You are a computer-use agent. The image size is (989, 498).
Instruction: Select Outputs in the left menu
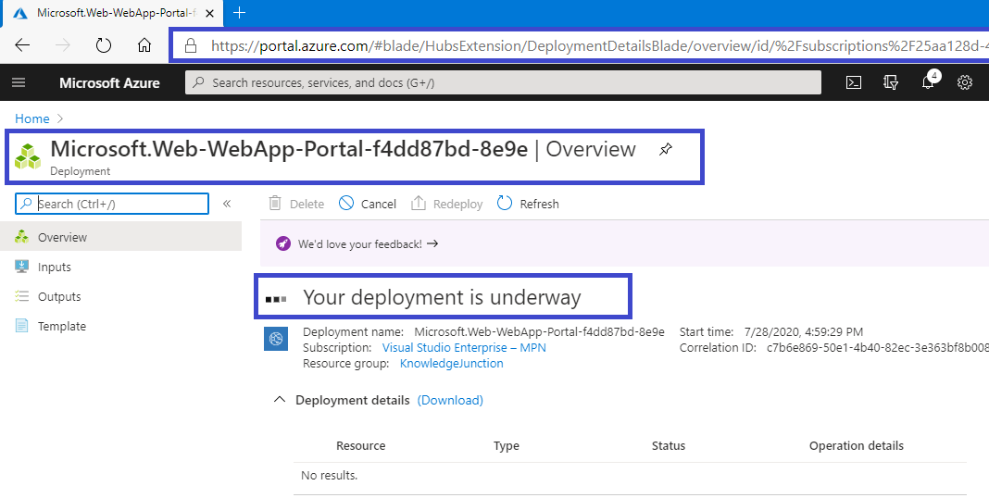[x=120, y=296]
